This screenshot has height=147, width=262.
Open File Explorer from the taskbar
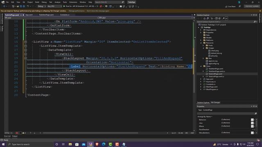pyautogui.click(x=70, y=144)
